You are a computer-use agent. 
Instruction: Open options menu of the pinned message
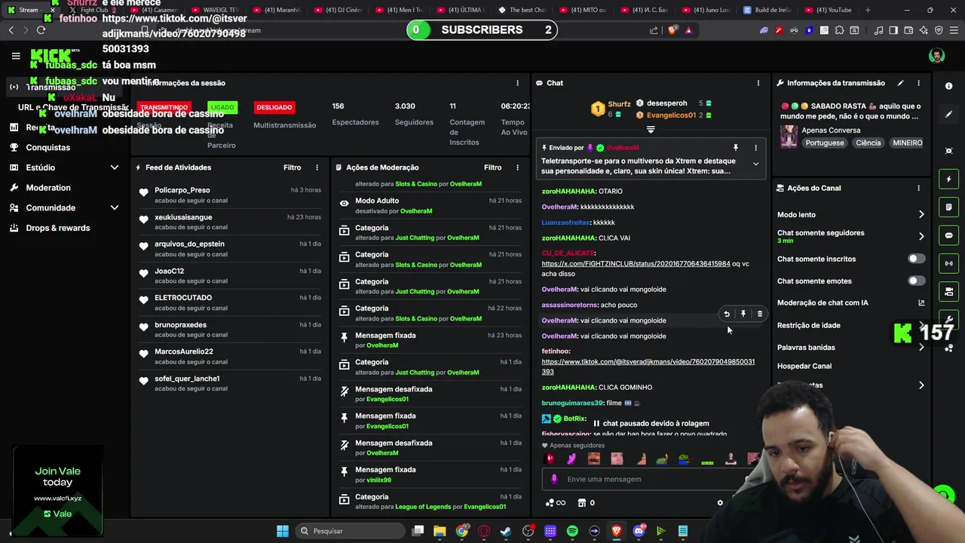pyautogui.click(x=755, y=148)
